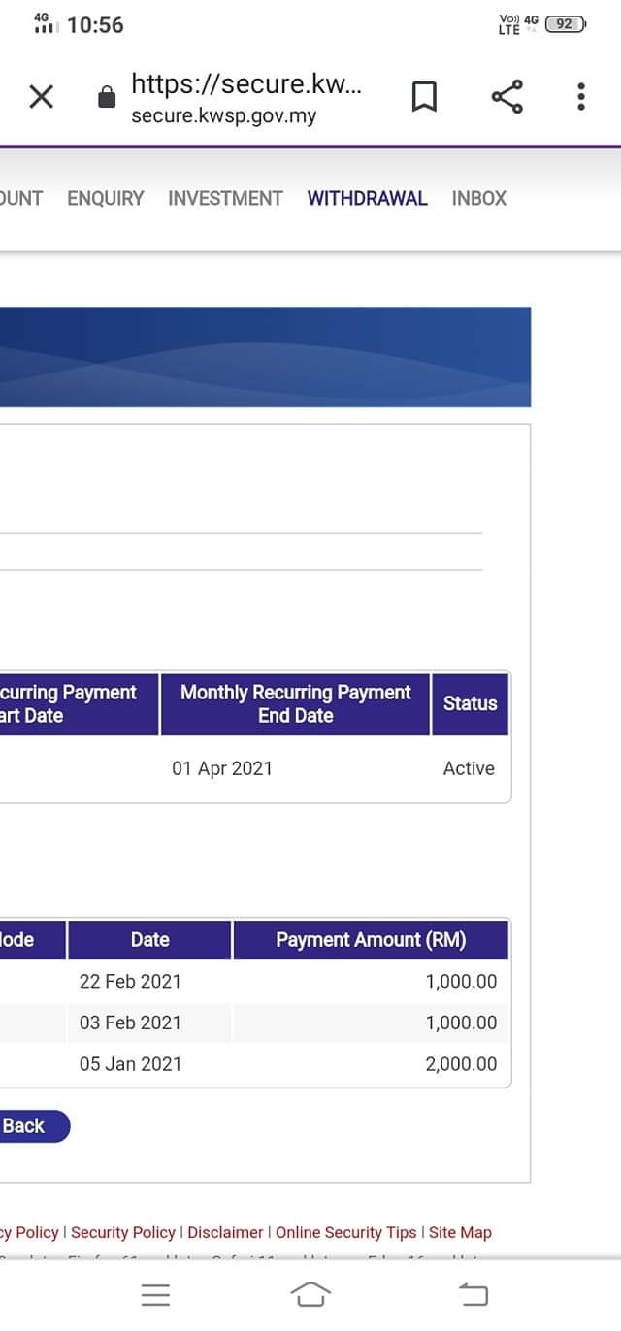621x1331 pixels.
Task: Tap the share icon
Action: coord(507,97)
